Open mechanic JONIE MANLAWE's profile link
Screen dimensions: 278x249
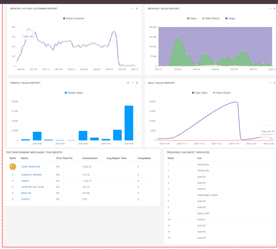coord(31,167)
